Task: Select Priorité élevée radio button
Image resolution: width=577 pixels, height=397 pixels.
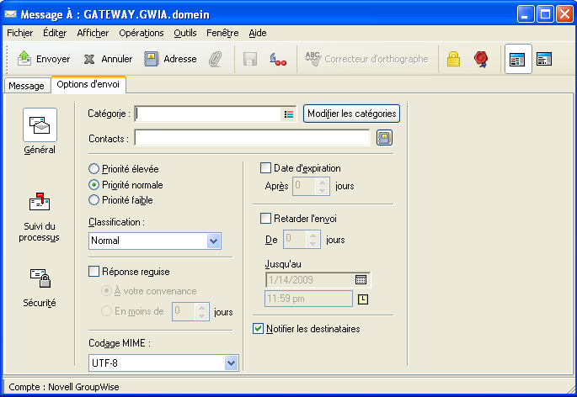Action: tap(93, 169)
